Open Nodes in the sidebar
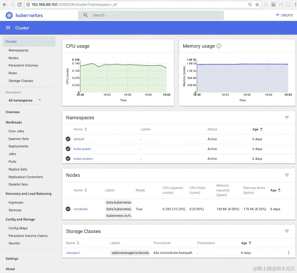 click(14, 58)
